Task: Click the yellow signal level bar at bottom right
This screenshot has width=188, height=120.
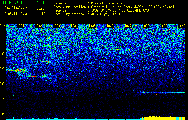Action: [x=163, y=118]
